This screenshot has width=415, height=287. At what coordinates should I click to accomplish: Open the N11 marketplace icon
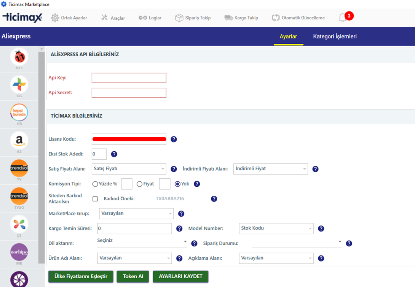pos(19,57)
